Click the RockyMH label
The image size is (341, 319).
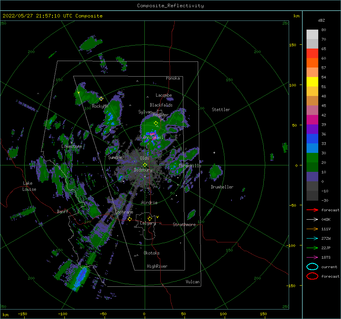pos(100,106)
